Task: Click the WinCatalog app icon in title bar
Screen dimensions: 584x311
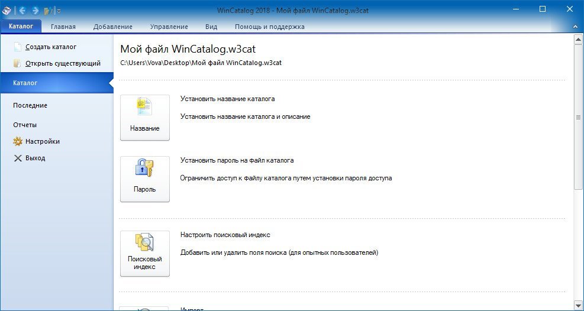Action: [6, 11]
